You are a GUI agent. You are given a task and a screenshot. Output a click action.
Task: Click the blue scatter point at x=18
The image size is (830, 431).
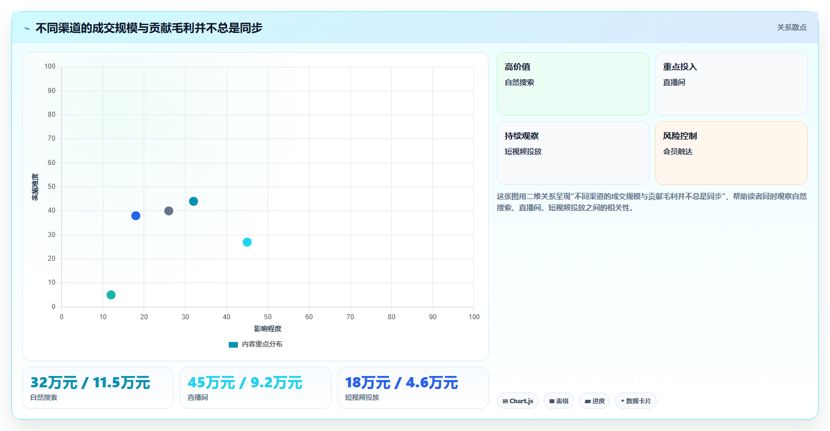pos(136,216)
